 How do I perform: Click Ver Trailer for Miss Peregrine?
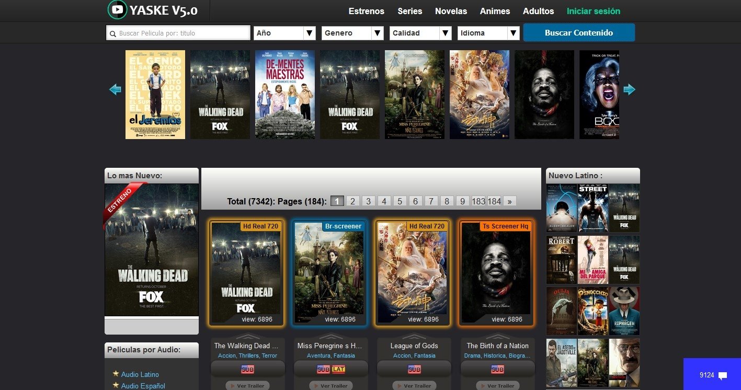point(330,386)
